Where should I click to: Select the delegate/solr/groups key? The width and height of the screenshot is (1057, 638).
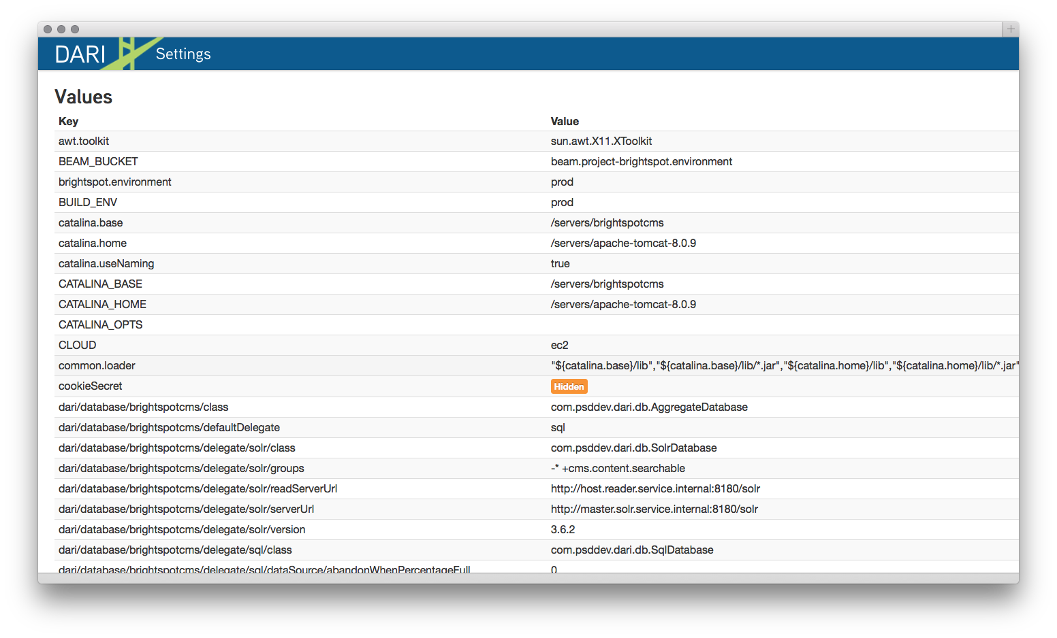pyautogui.click(x=181, y=468)
